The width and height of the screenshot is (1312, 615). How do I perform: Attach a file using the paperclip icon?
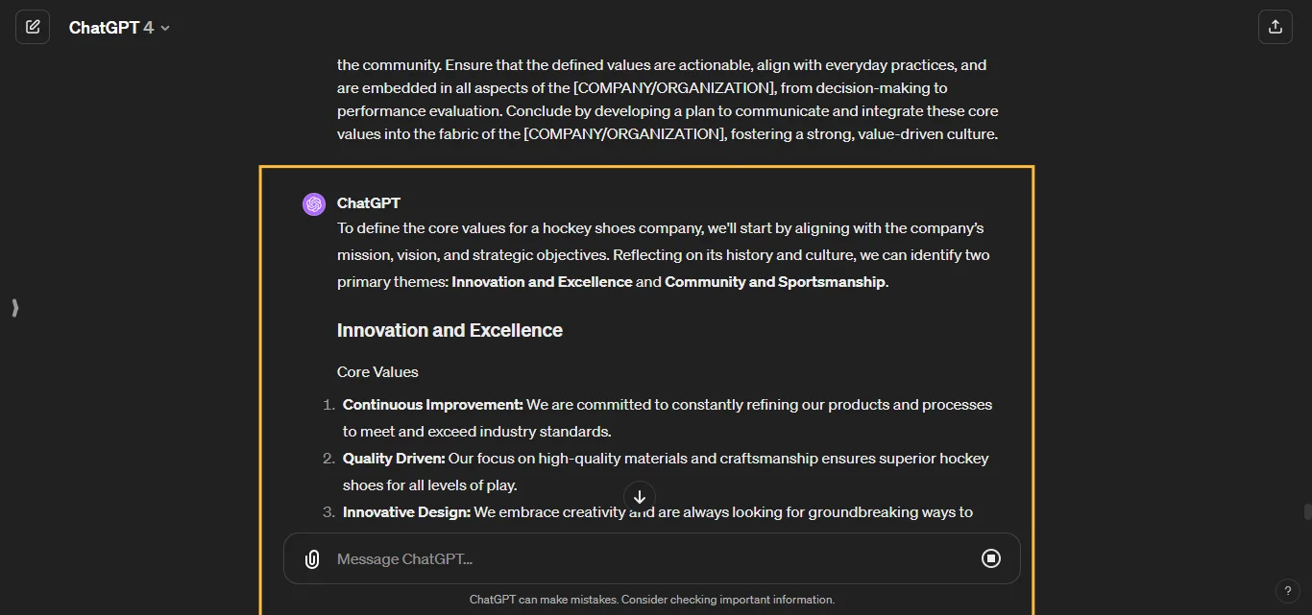312,558
